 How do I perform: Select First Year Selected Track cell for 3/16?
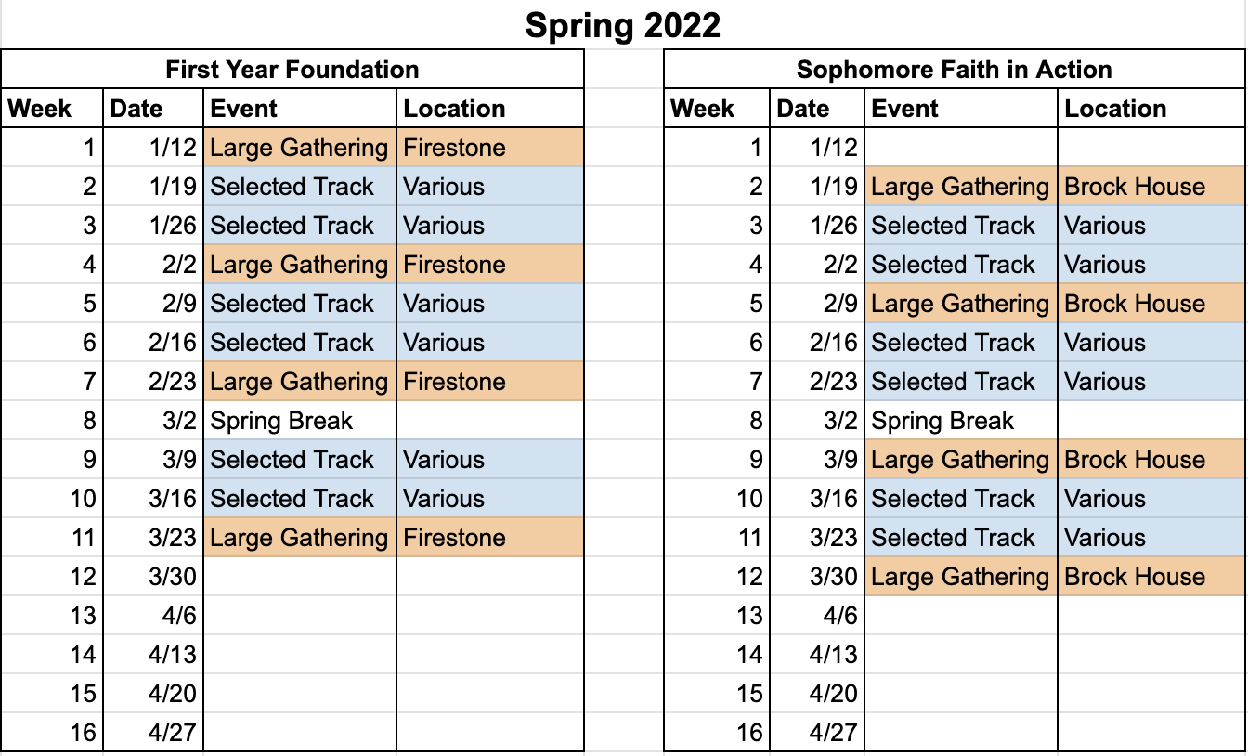pos(299,499)
